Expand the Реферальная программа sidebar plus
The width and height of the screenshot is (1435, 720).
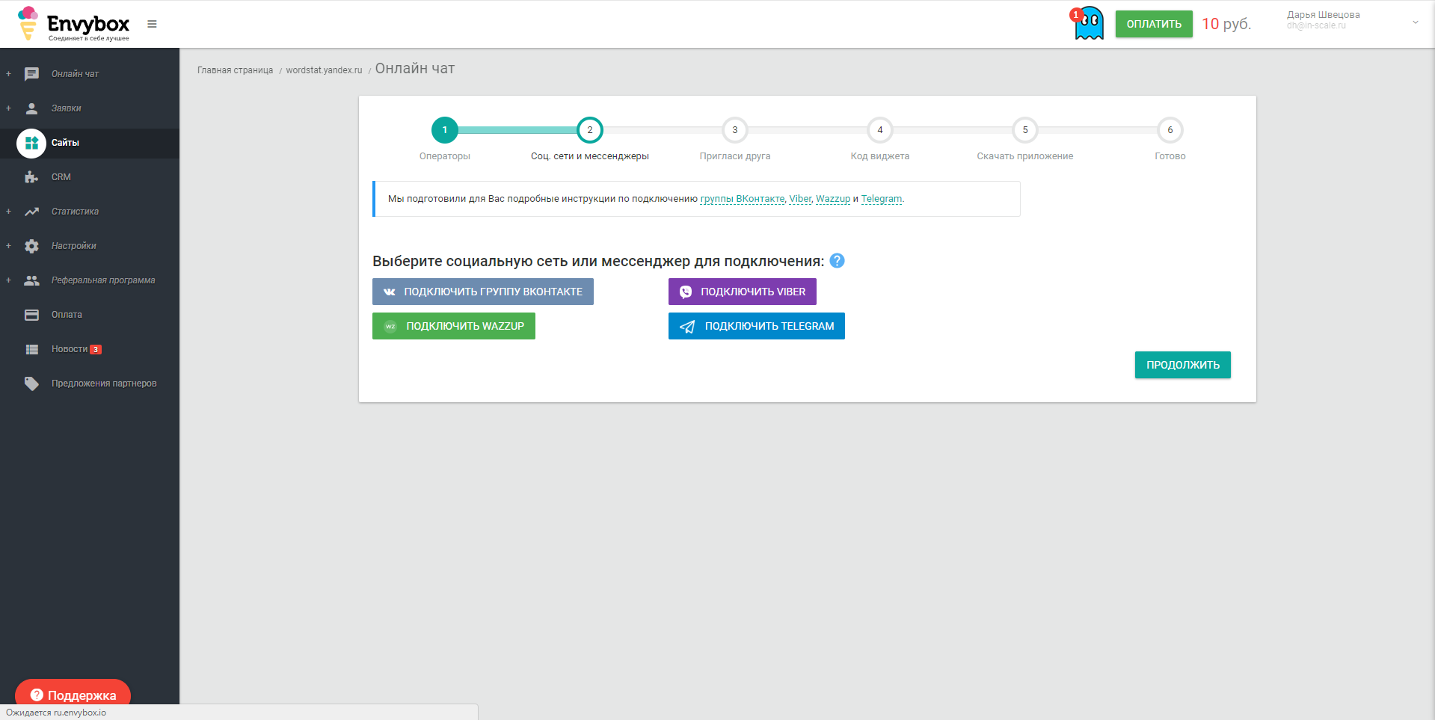tap(8, 280)
